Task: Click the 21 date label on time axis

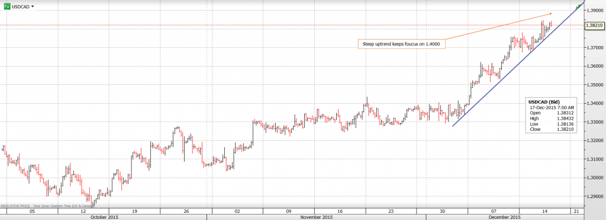Action: pos(576,211)
